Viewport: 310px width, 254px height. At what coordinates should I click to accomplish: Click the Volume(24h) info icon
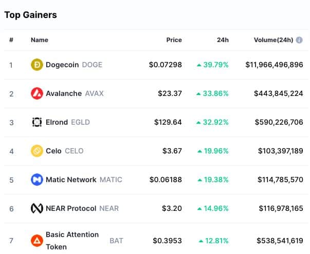point(299,40)
